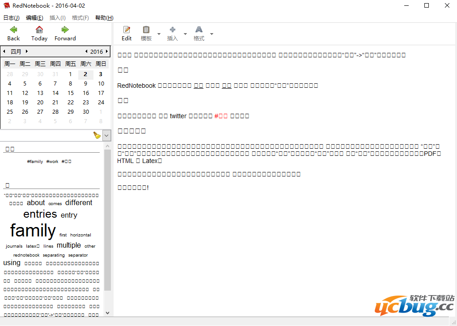Expand the 格式 toolbar dropdown arrow
Viewport: 457px width, 326px height.
[212, 34]
